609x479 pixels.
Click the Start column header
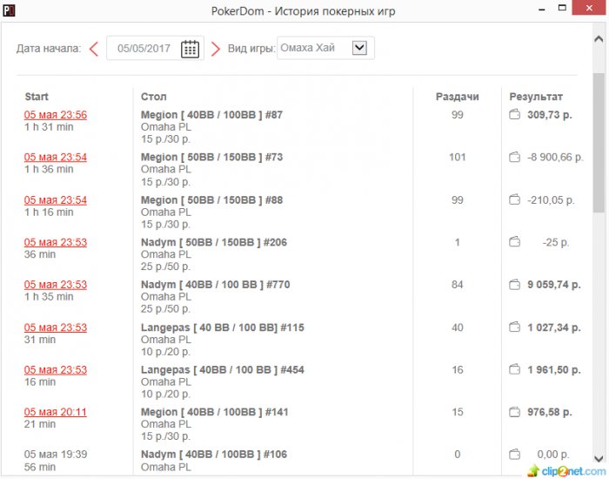(x=37, y=97)
